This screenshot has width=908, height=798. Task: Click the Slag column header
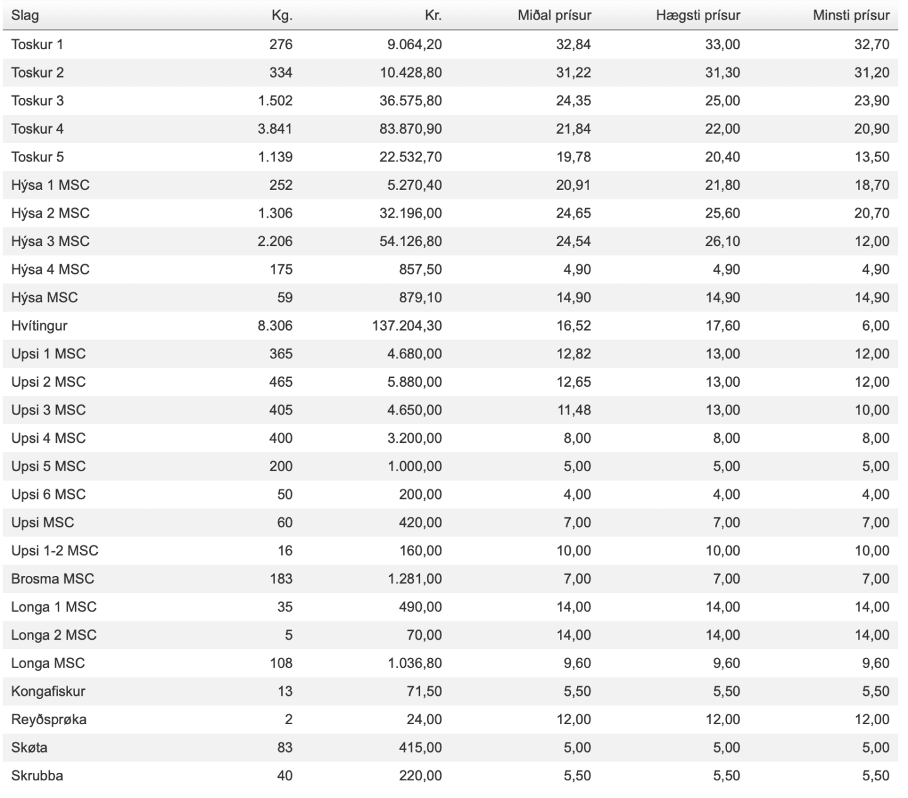point(25,15)
